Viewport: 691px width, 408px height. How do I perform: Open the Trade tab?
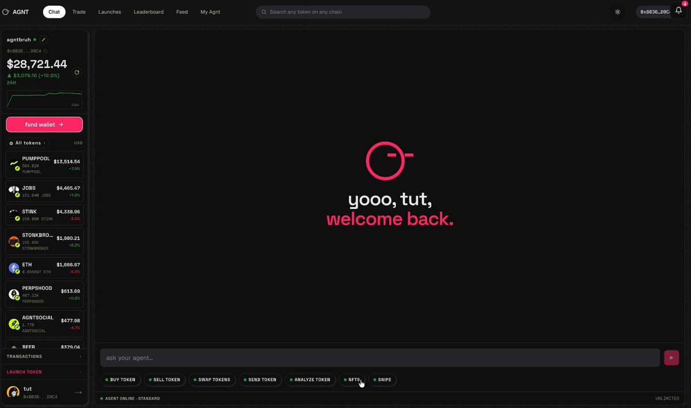(79, 12)
